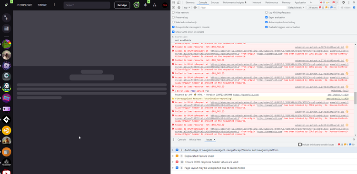Screen dimensions: 357x174
Task: Open the dog face community in sidebar
Action: pos(6,55)
